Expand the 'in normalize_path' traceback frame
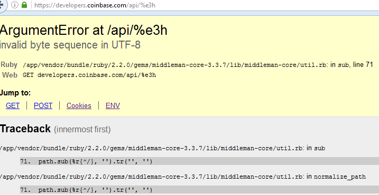Viewport: 379px width, 195px height. (x=183, y=177)
